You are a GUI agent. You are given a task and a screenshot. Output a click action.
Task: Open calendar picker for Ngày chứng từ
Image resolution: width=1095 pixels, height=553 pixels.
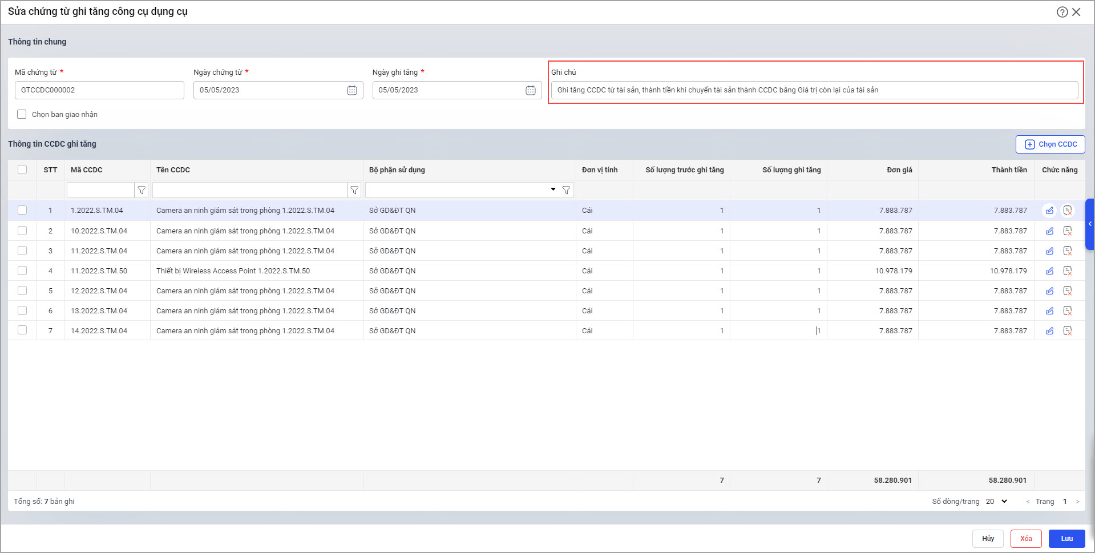pos(352,90)
